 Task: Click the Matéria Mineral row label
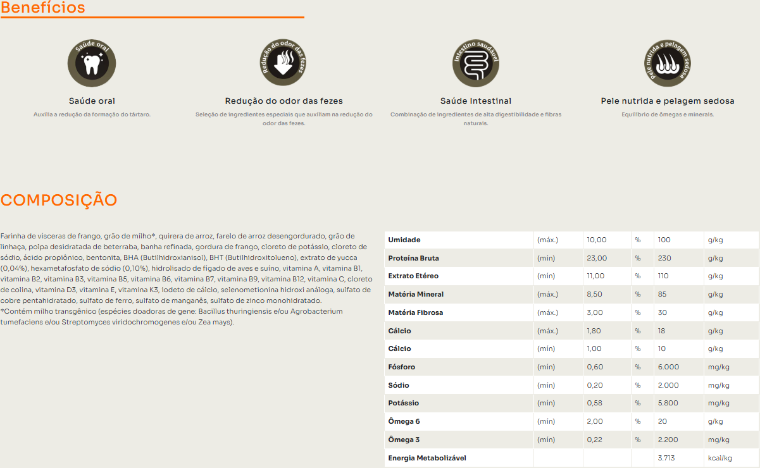click(x=416, y=294)
